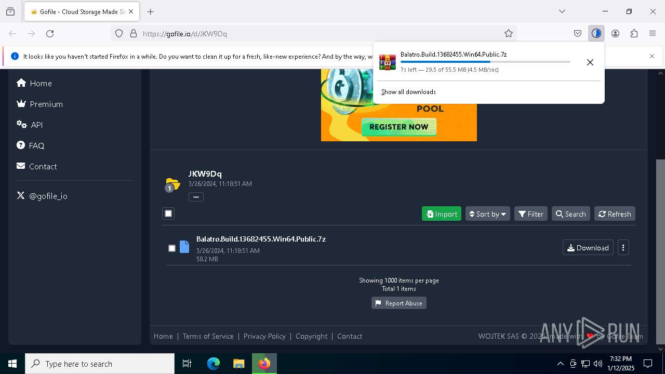The height and width of the screenshot is (374, 665).
Task: Click the Home footer link
Action: [163, 336]
